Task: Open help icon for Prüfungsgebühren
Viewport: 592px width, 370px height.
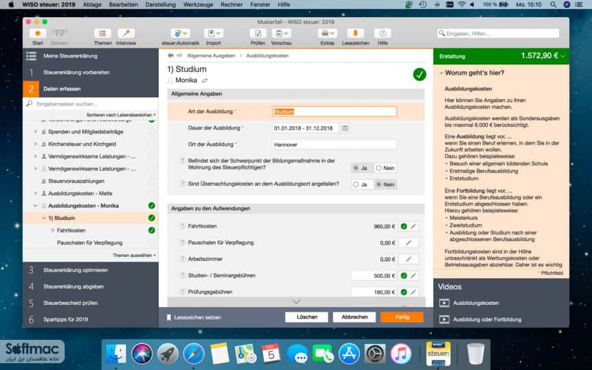Action: (182, 292)
